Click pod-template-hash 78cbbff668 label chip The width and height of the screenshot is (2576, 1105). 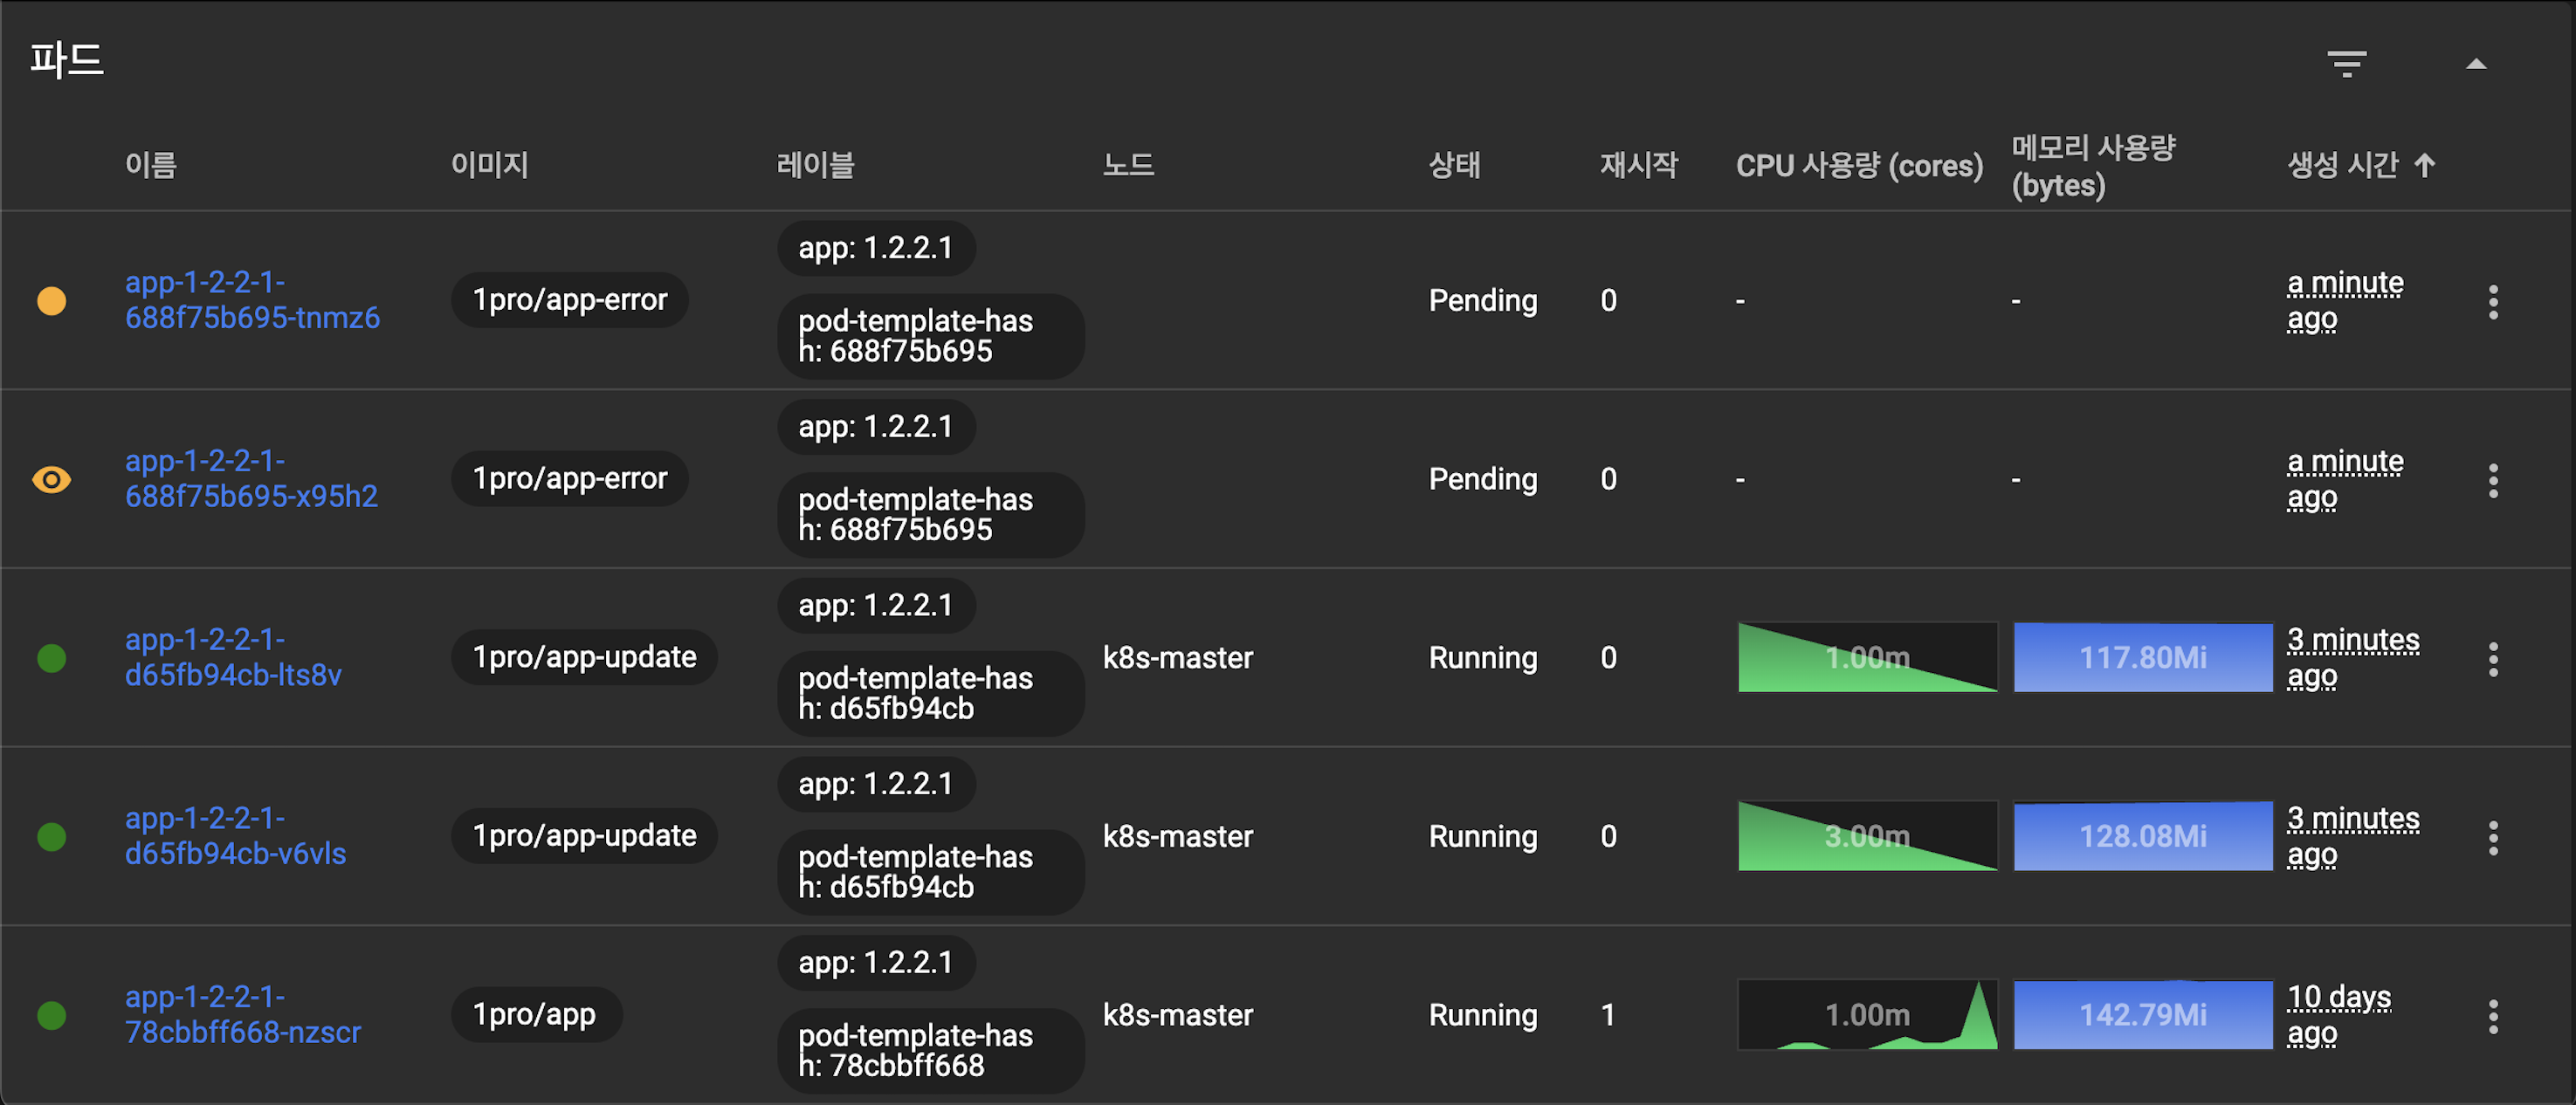[929, 1050]
